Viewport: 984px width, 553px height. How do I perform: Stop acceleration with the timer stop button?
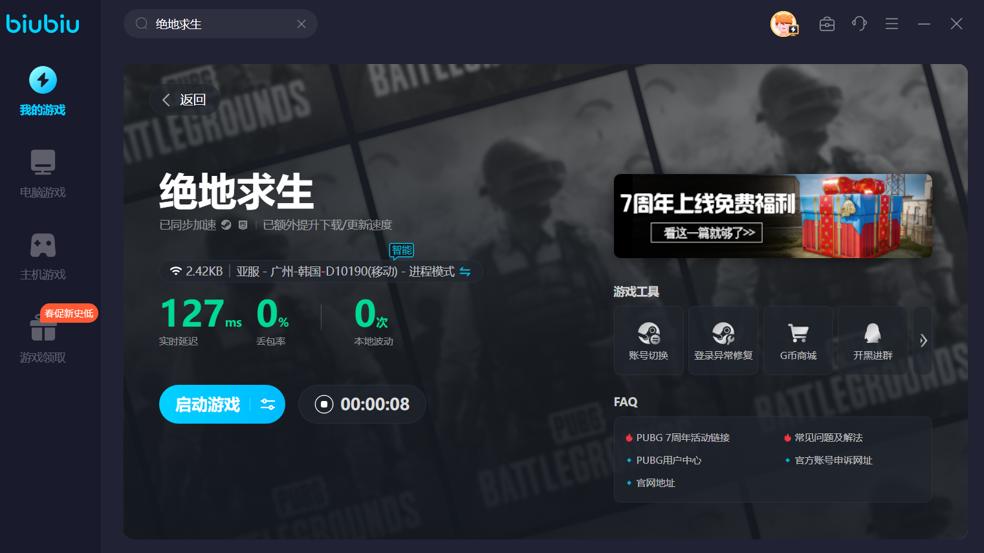323,404
